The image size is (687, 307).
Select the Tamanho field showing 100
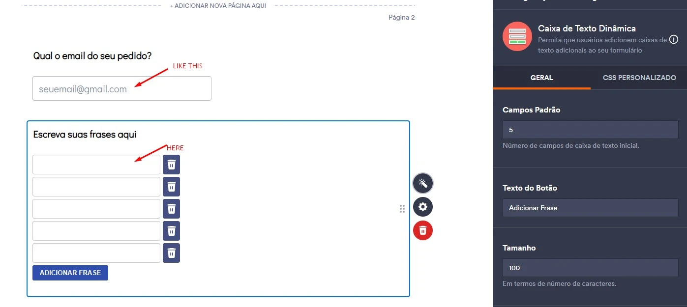pyautogui.click(x=590, y=267)
